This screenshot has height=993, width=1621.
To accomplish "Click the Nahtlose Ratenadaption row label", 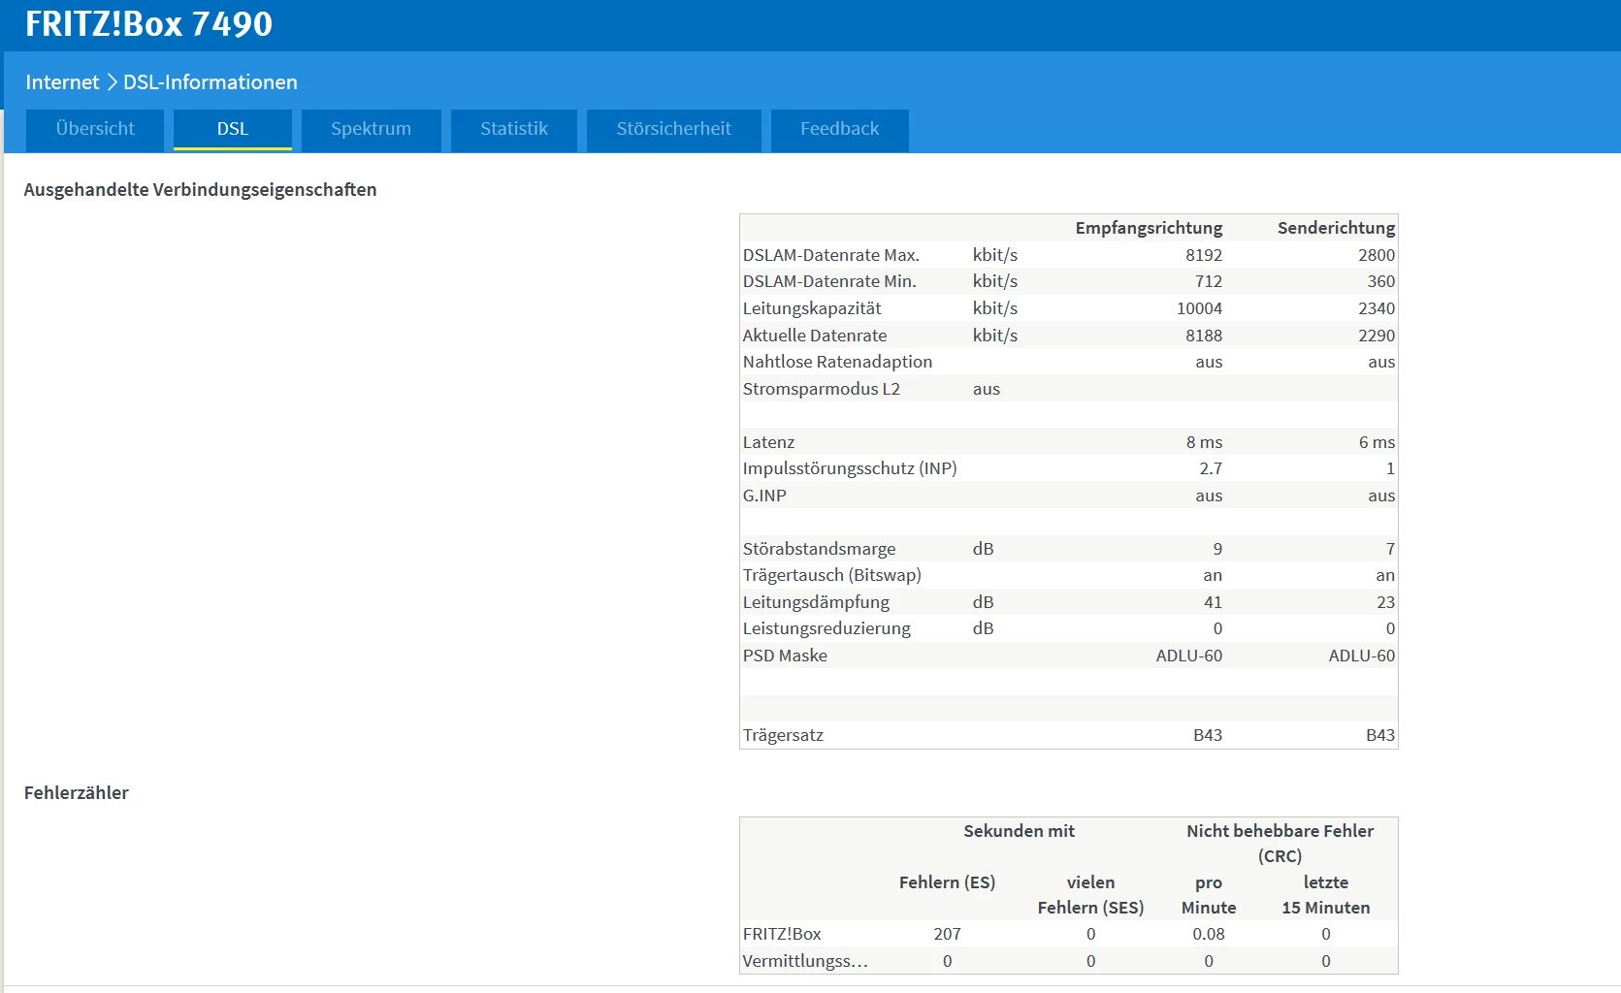I will [837, 362].
